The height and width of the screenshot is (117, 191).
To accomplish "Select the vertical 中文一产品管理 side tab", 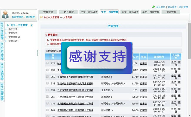I will point(2,51).
